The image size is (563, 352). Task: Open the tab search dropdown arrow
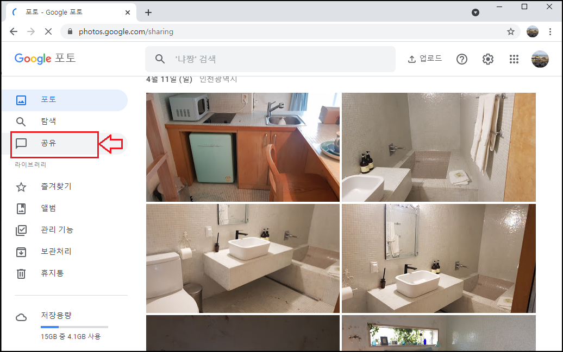[476, 12]
